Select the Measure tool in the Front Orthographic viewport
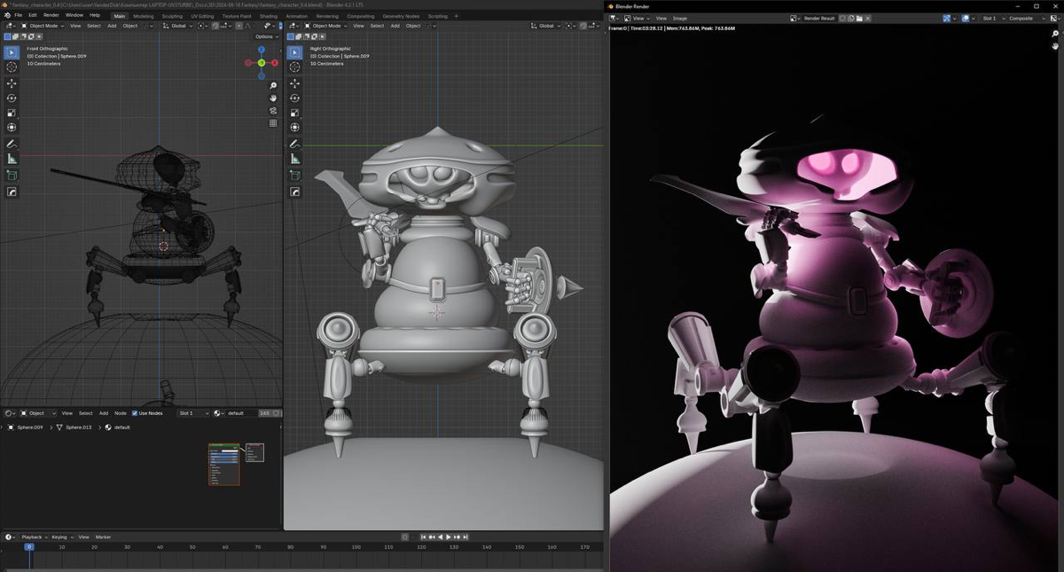Viewport: 1064px width, 572px height. 12,159
